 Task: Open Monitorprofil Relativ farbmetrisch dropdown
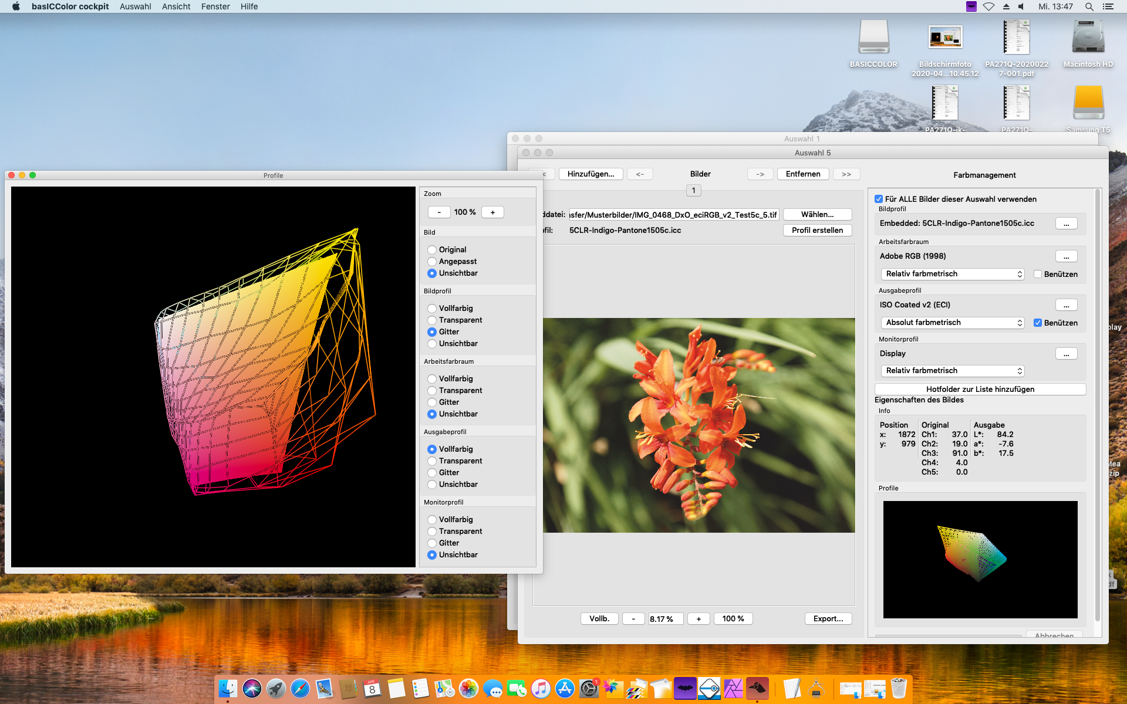[x=952, y=371]
